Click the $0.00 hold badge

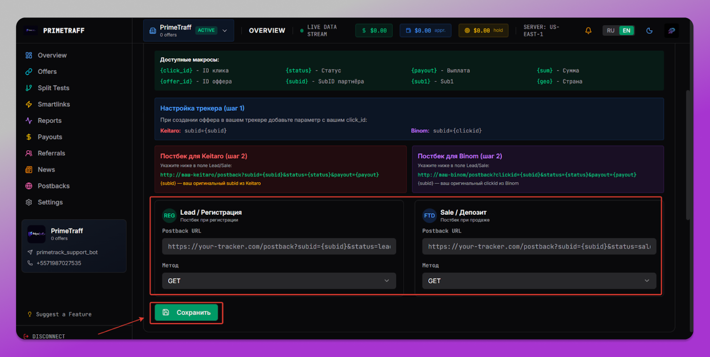[x=483, y=31]
